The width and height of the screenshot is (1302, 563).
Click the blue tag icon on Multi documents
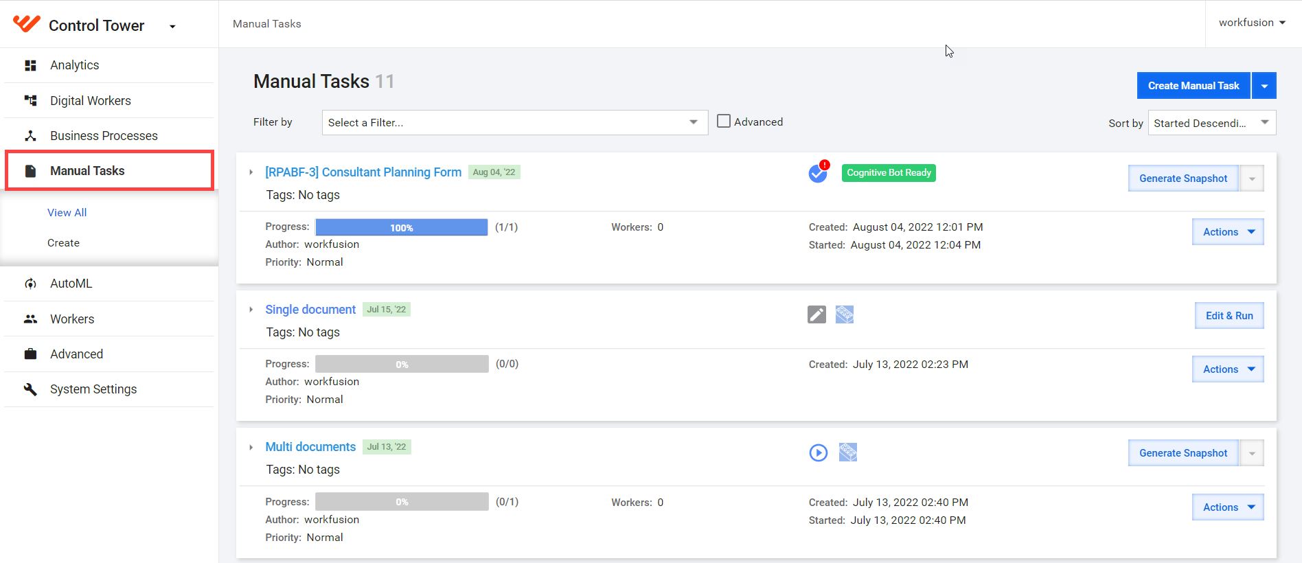coord(848,452)
